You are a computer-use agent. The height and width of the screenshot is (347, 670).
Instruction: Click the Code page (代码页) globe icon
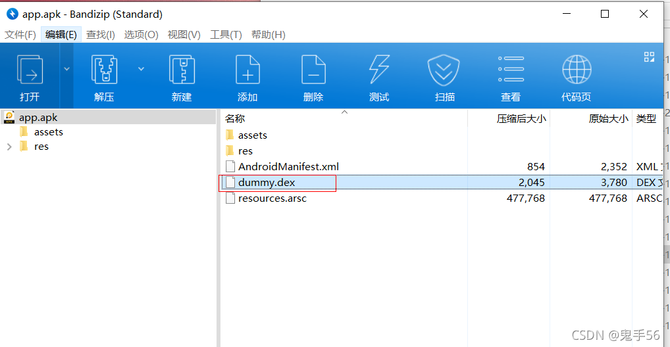[x=577, y=70]
